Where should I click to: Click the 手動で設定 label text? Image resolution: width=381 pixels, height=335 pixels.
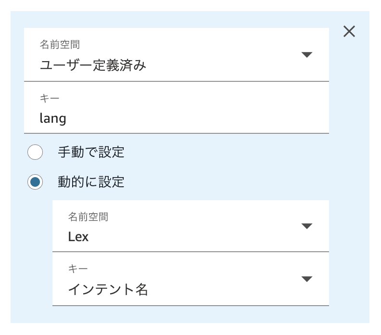pyautogui.click(x=91, y=153)
